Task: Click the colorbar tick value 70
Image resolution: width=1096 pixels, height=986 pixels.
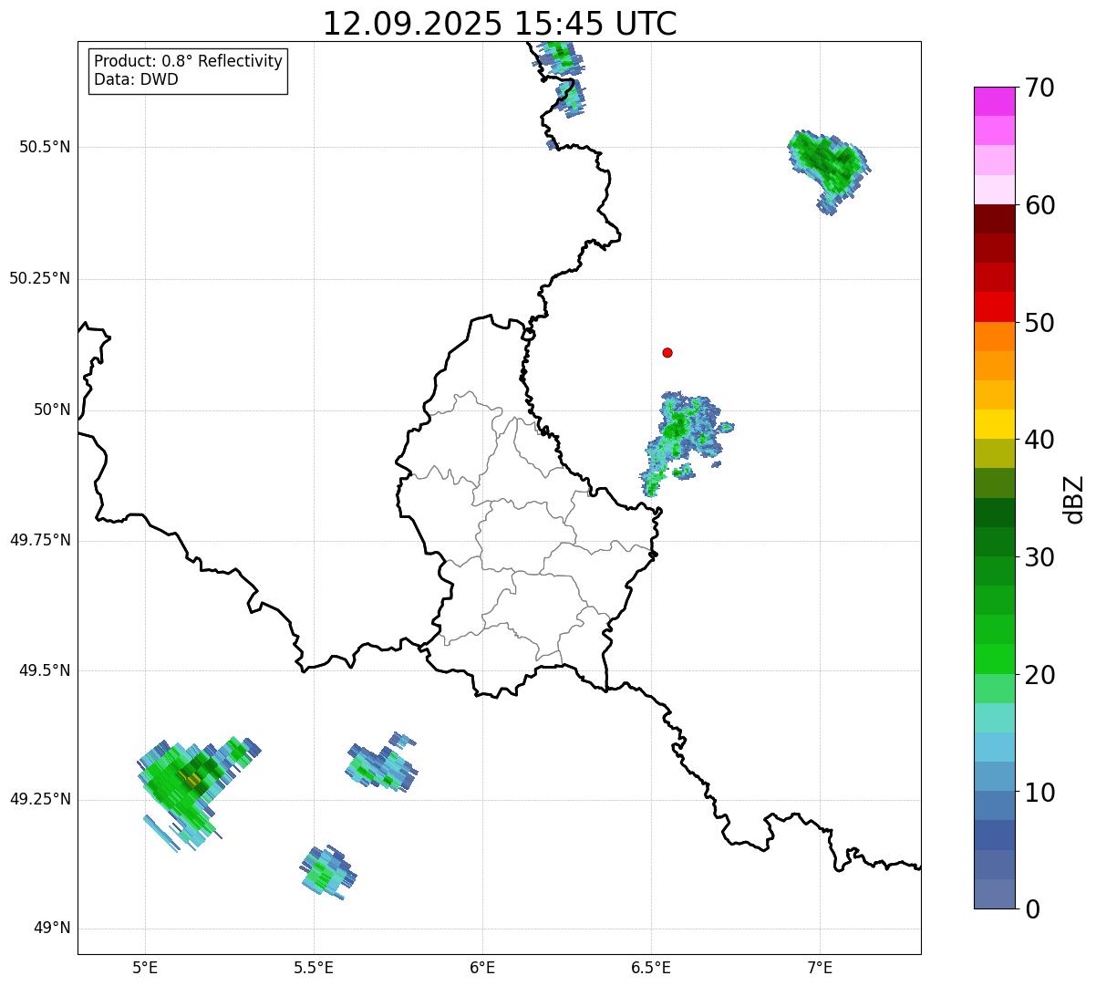Action: (1039, 88)
